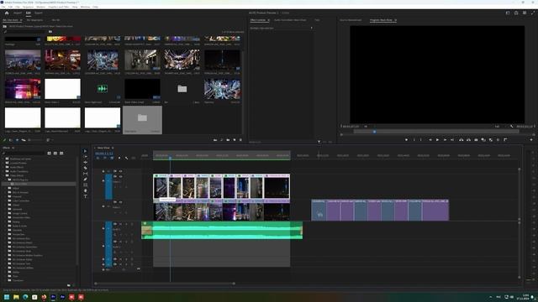This screenshot has width=538, height=302.
Task: Click the Project panel search field
Action: [25, 32]
